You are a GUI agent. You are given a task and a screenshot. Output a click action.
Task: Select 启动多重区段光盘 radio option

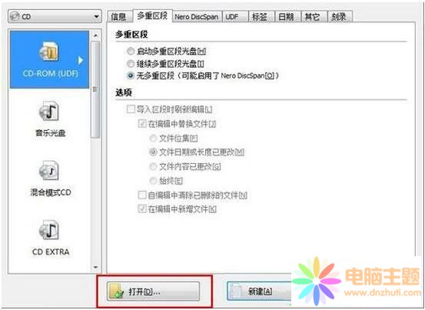tap(131, 51)
